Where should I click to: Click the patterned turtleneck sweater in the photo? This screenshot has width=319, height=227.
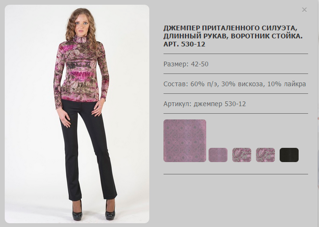[x=82, y=70]
